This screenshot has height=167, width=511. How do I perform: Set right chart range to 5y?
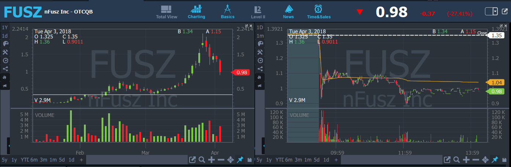tap(260, 160)
